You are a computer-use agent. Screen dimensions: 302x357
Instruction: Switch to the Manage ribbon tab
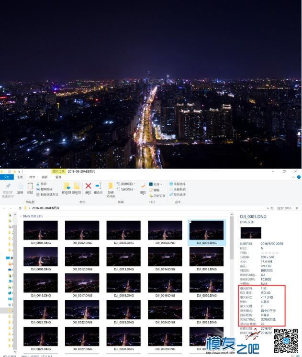pos(58,177)
